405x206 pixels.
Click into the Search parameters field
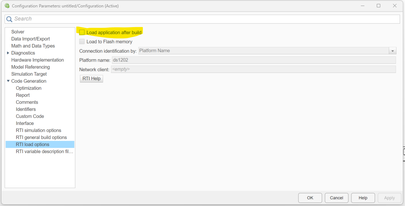(x=205, y=19)
